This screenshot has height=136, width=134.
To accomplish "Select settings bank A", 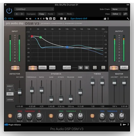I will (x=35, y=19).
